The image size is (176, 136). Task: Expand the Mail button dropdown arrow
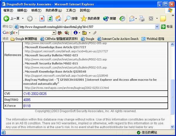pos(136,18)
